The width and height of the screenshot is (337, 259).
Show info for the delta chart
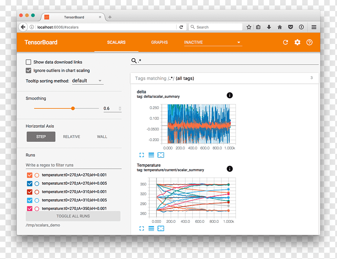[230, 95]
